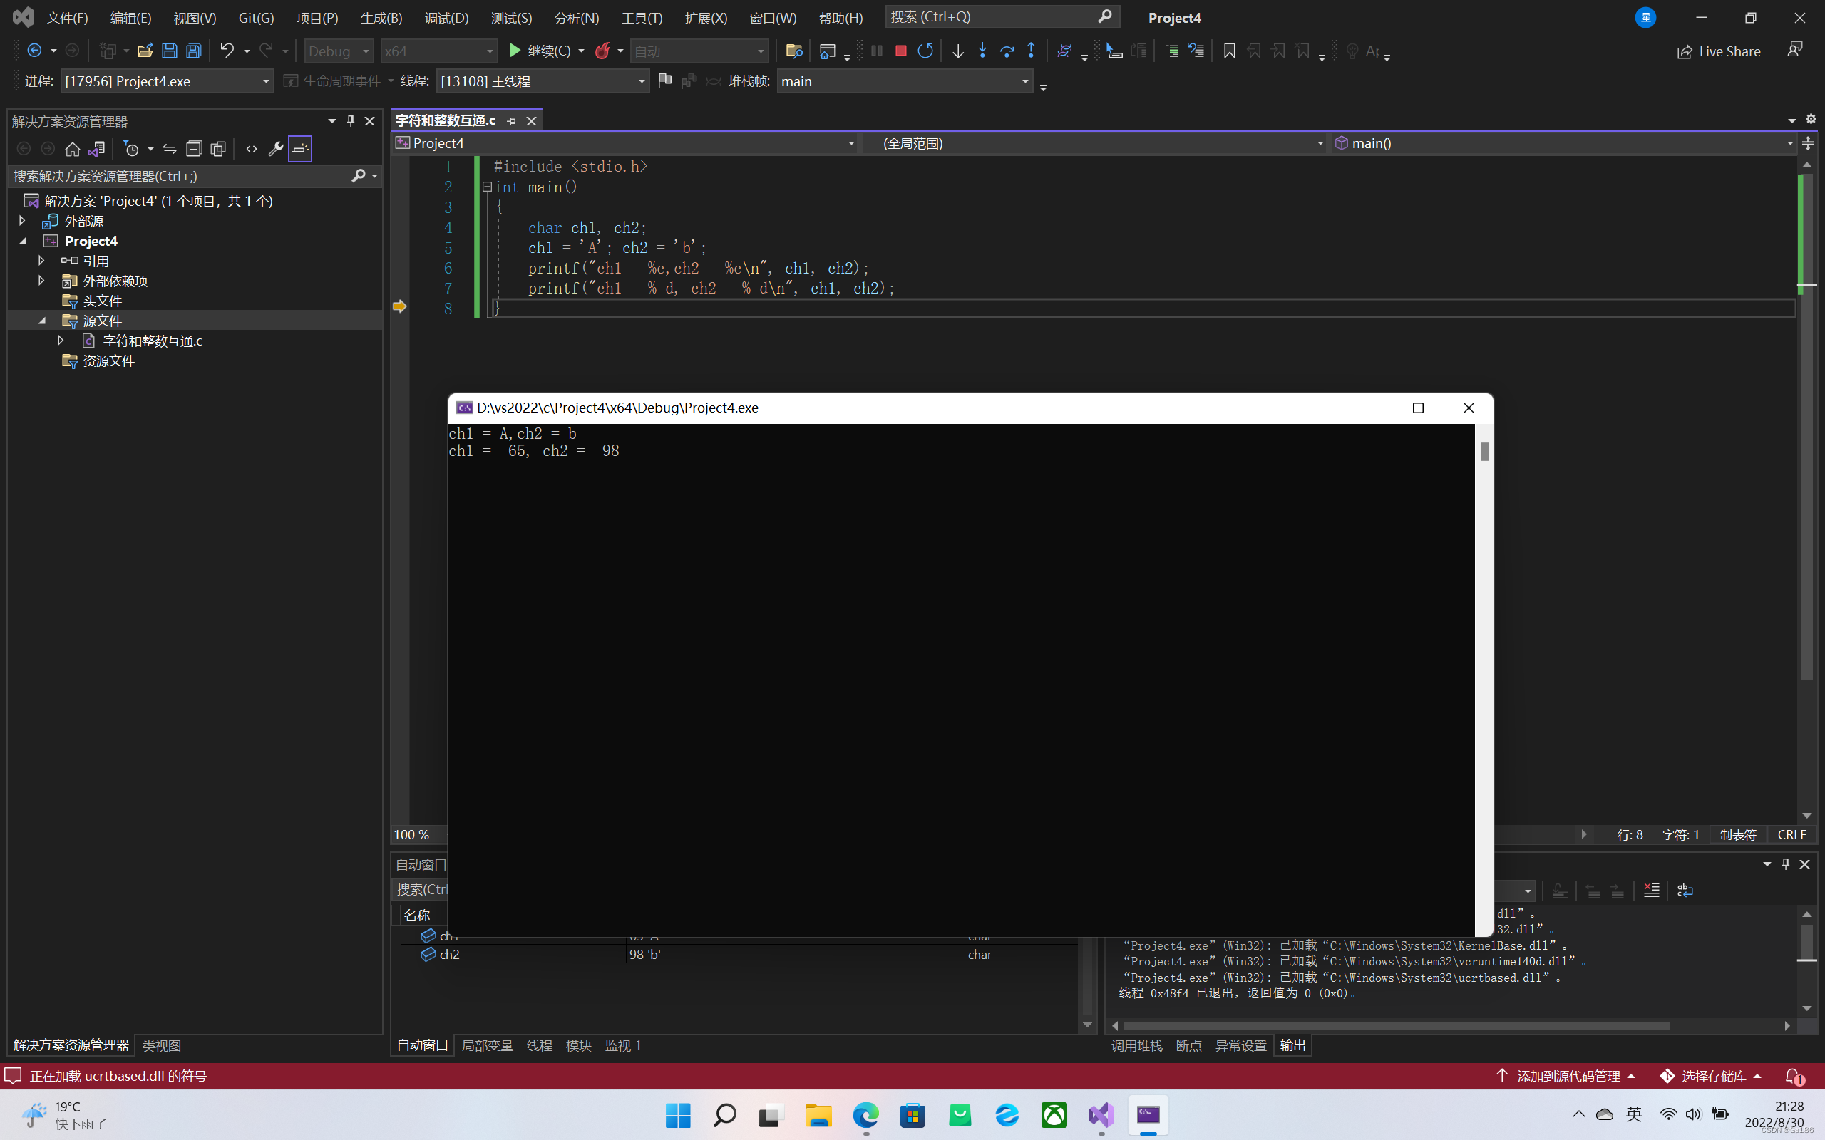Collapse the main function fold marker
The height and width of the screenshot is (1140, 1825).
(x=487, y=186)
